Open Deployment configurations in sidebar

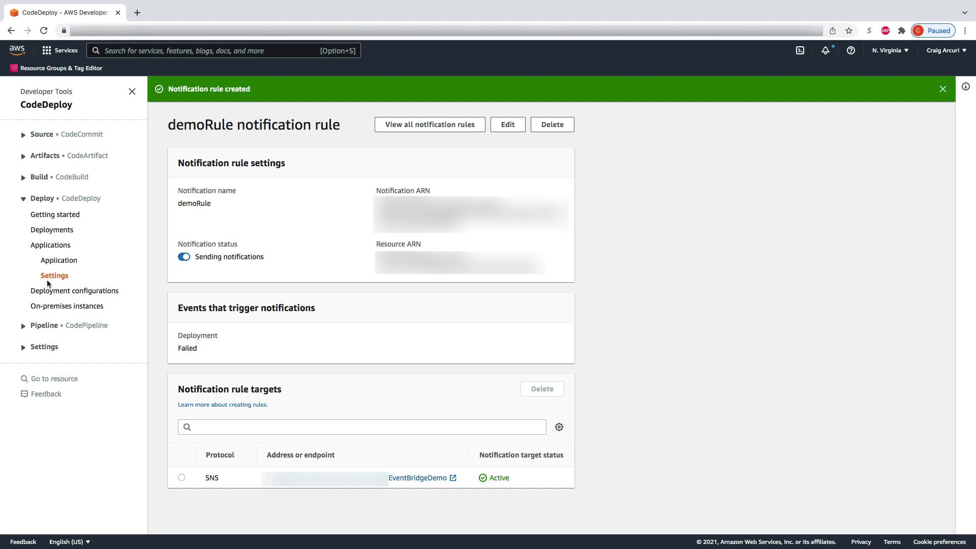tap(74, 291)
